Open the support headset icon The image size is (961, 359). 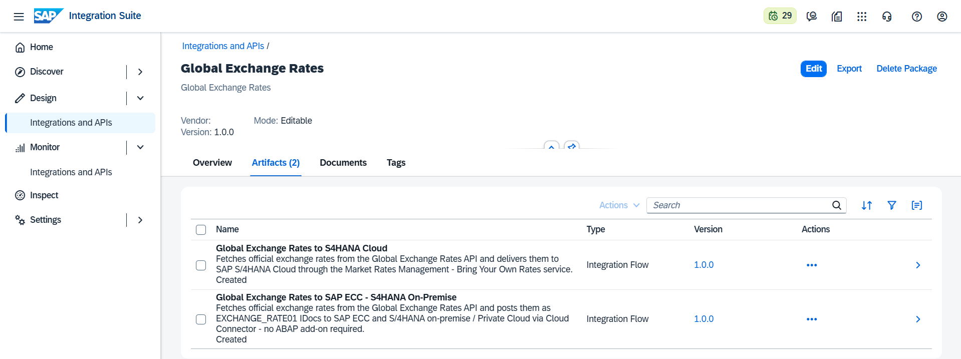[887, 17]
